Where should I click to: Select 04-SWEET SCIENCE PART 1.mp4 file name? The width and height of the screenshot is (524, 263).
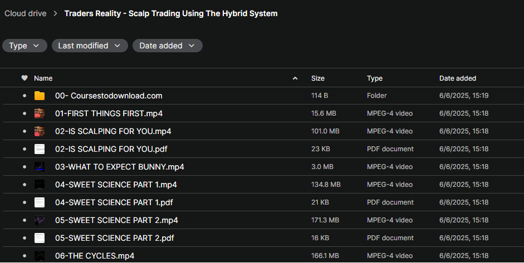[x=116, y=185]
